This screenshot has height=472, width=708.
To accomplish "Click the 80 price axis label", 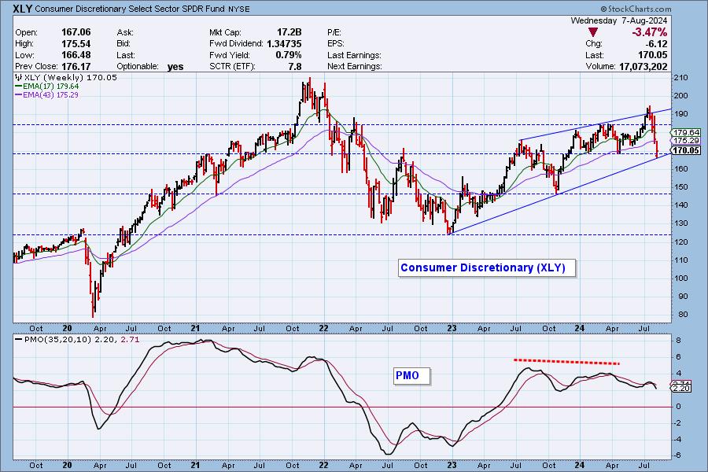I will (x=683, y=315).
